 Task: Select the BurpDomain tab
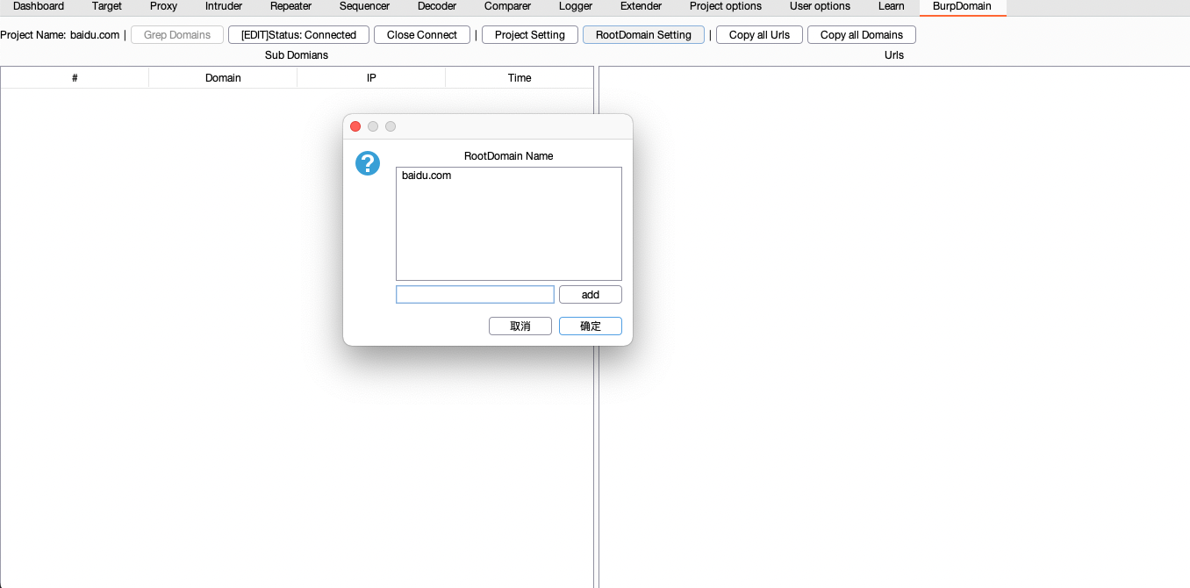pyautogui.click(x=962, y=6)
